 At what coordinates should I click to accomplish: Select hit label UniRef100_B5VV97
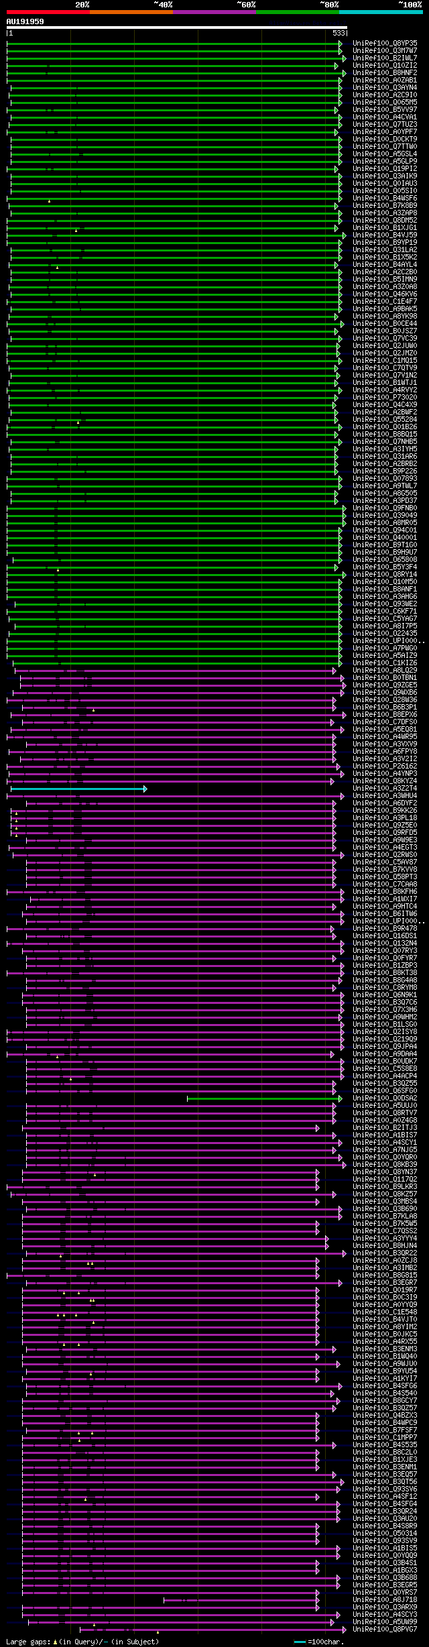pyautogui.click(x=385, y=110)
